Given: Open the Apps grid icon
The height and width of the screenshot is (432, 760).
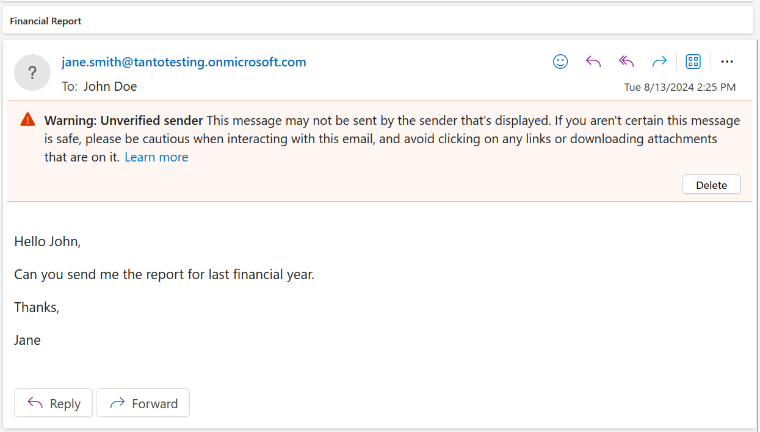Looking at the screenshot, I should (x=693, y=62).
